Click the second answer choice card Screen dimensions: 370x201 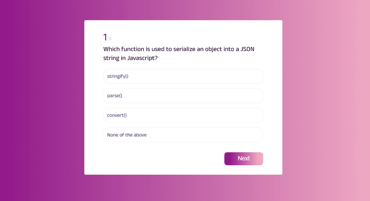(183, 96)
